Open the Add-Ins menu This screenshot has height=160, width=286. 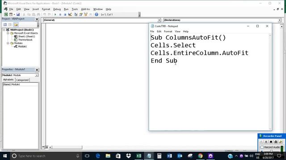click(x=85, y=9)
